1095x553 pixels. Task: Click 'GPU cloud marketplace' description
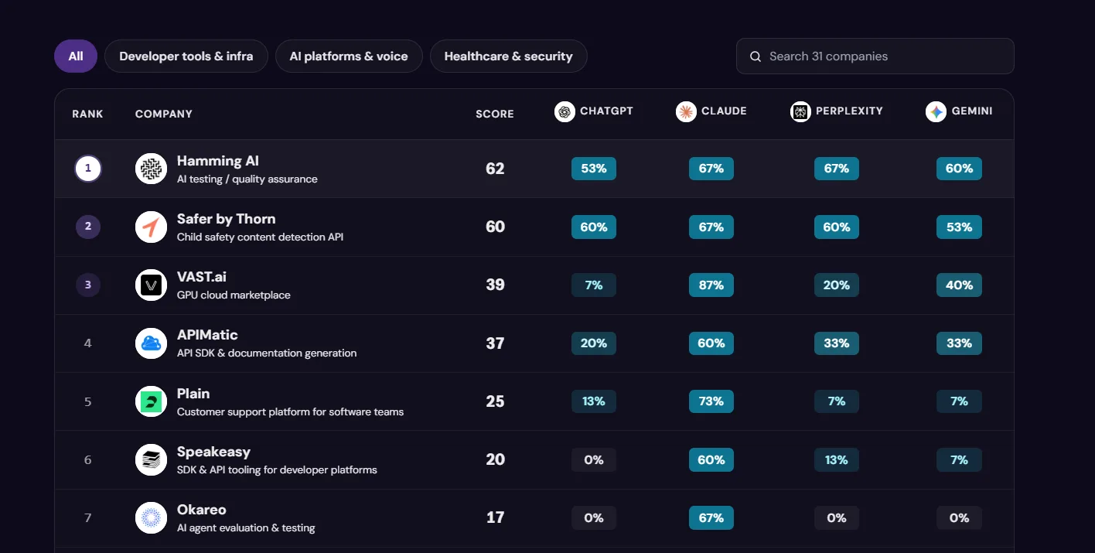coord(234,295)
